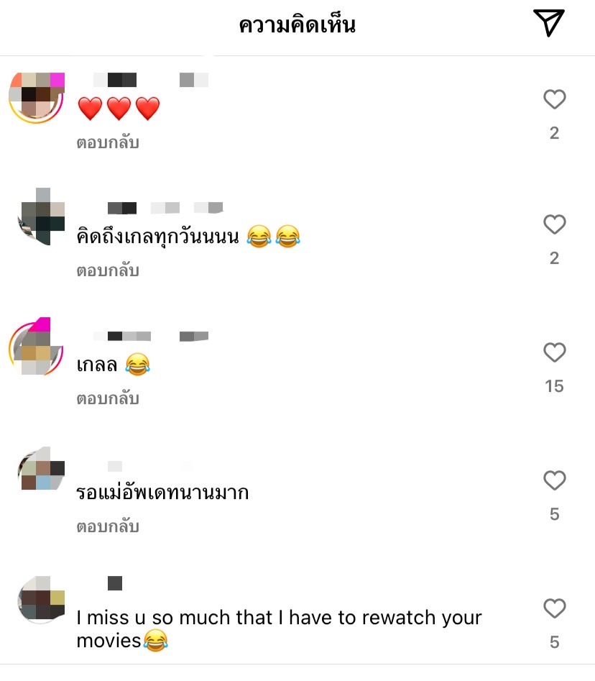Reply to the เกลล comment

tap(108, 398)
